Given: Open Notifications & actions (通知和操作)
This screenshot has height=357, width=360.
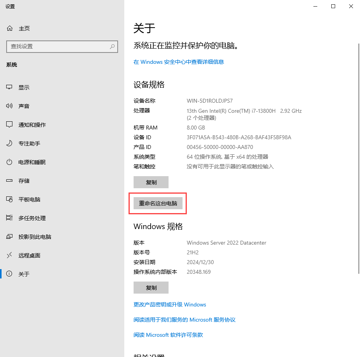Looking at the screenshot, I should [x=32, y=125].
